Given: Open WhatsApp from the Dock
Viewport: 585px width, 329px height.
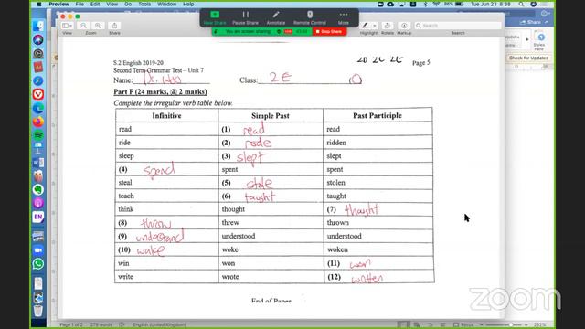Looking at the screenshot, I should (38, 264).
